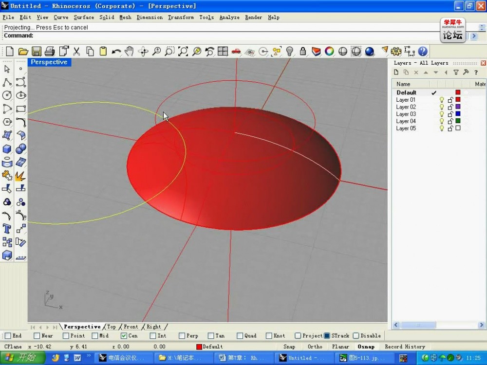Select the Circle tool in left toolbar

[7, 95]
